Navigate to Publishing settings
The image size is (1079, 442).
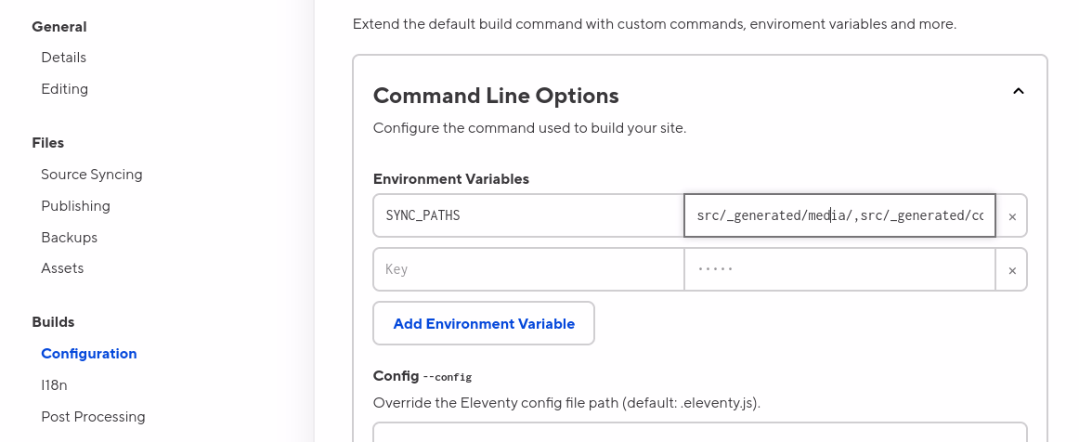pos(75,206)
